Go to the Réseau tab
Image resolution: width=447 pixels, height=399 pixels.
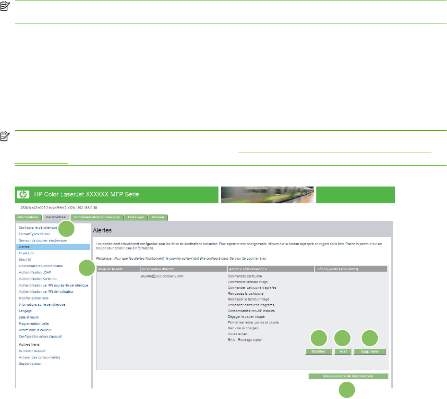[158, 217]
